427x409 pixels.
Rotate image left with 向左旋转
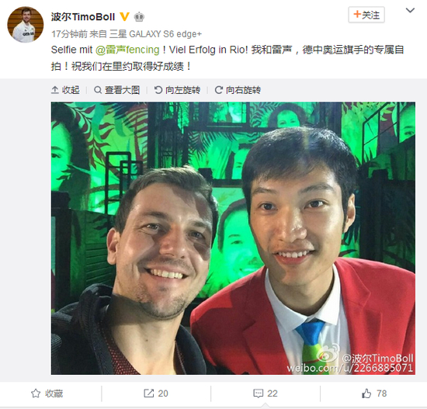coord(177,90)
